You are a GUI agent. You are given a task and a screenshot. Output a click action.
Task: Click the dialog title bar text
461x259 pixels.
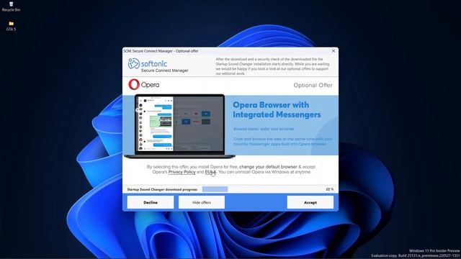coord(161,51)
